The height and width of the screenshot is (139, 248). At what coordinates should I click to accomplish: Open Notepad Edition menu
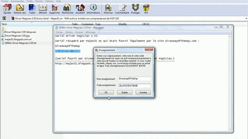tap(69, 32)
